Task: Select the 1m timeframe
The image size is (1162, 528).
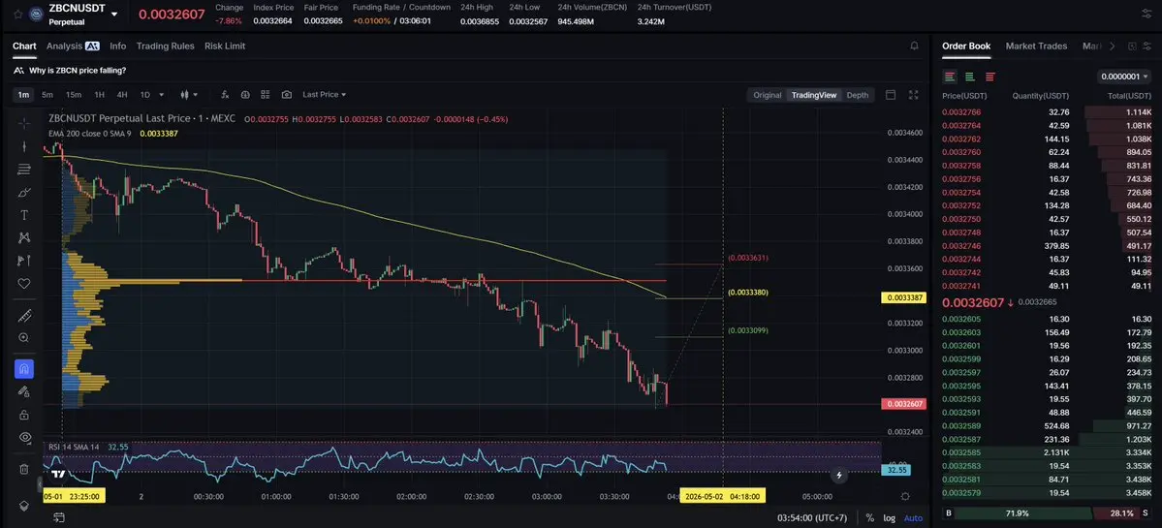Action: 23,95
